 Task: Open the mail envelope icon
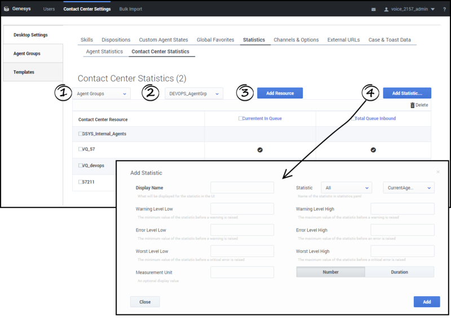tap(373, 10)
